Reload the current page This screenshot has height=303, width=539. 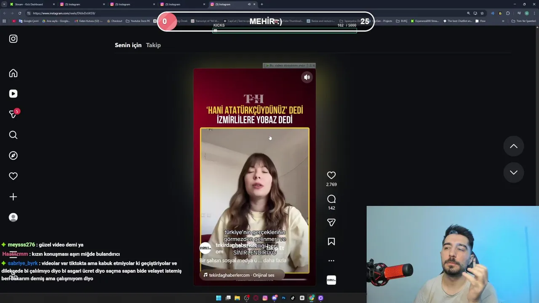[19, 13]
